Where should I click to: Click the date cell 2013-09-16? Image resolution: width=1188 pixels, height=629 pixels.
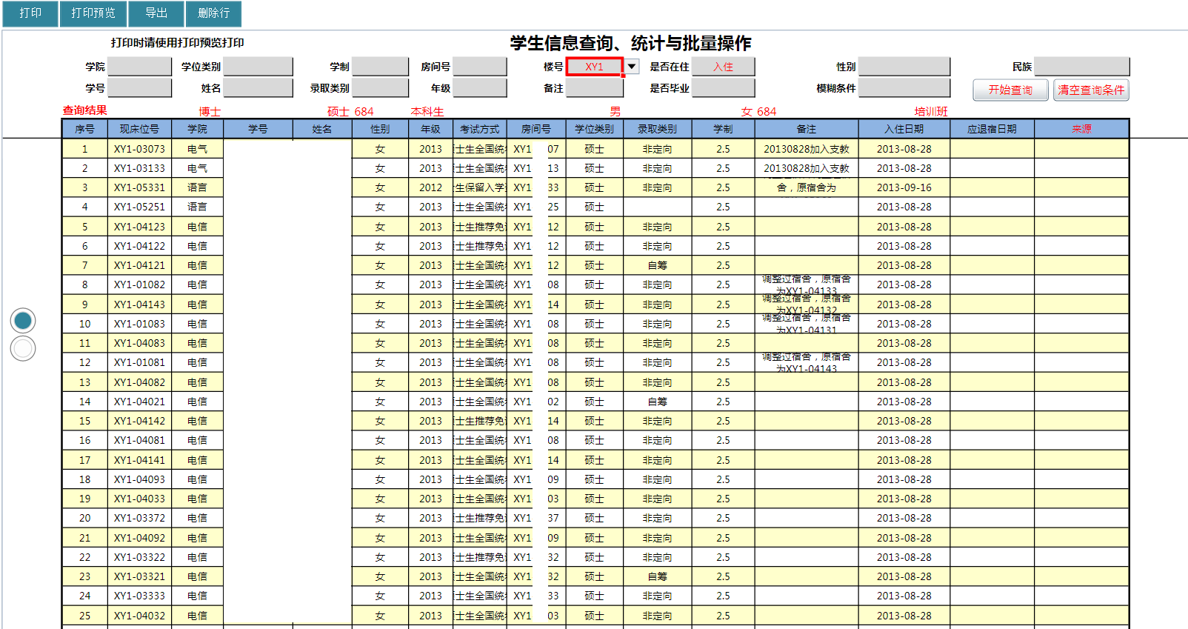tap(904, 187)
